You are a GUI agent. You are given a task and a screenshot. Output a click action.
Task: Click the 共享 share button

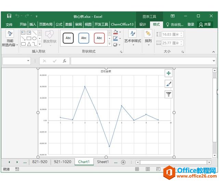click(x=205, y=25)
